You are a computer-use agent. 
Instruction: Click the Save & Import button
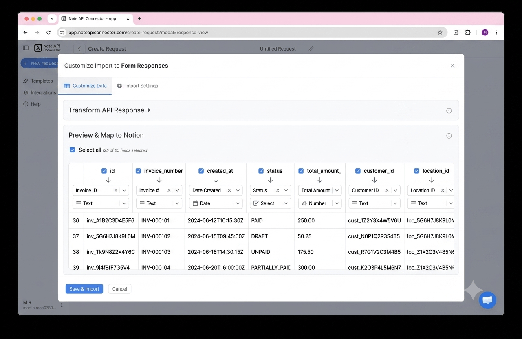coord(84,289)
